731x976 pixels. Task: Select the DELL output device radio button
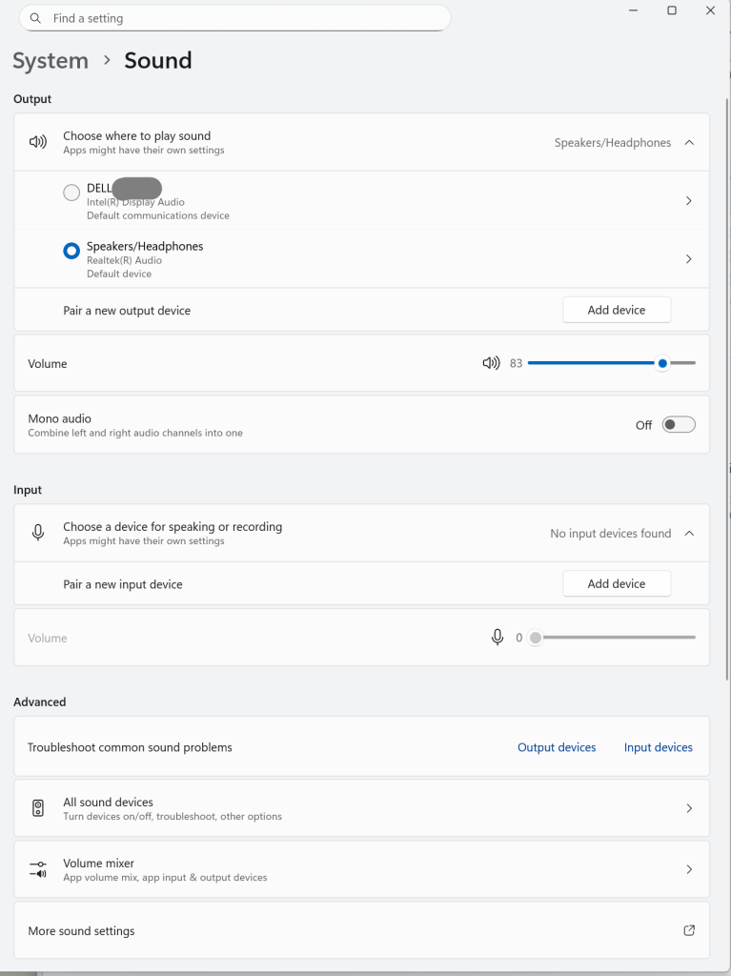click(71, 193)
